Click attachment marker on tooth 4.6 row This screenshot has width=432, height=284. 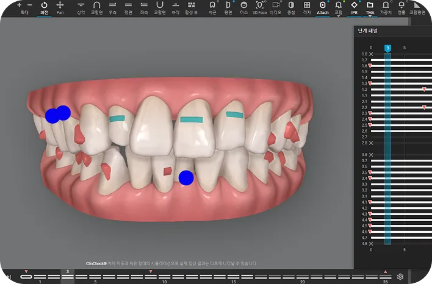[370, 232]
